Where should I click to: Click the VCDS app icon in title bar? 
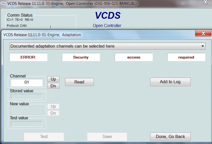[3, 4]
